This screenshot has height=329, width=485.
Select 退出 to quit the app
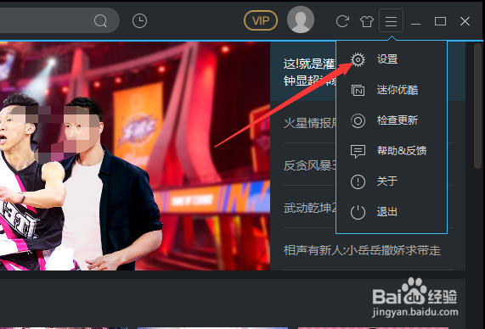[x=387, y=212]
